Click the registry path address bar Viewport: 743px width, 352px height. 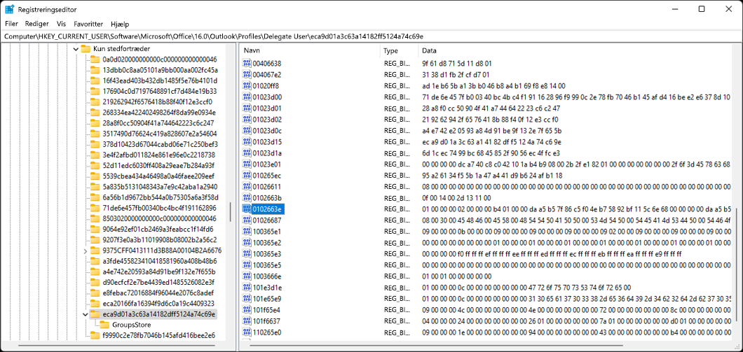(x=371, y=36)
